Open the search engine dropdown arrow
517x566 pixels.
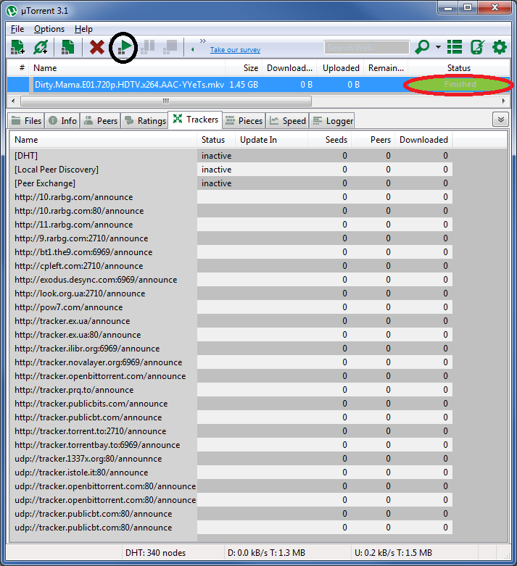point(438,47)
